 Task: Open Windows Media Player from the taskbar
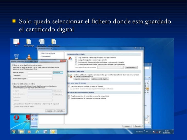click(30, 132)
